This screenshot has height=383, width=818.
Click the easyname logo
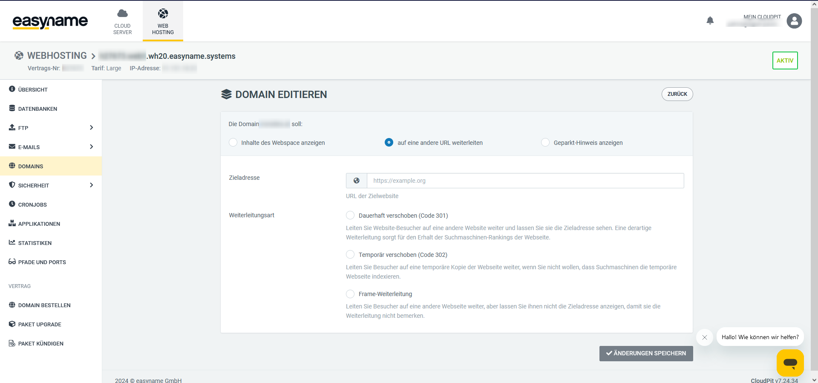(50, 21)
